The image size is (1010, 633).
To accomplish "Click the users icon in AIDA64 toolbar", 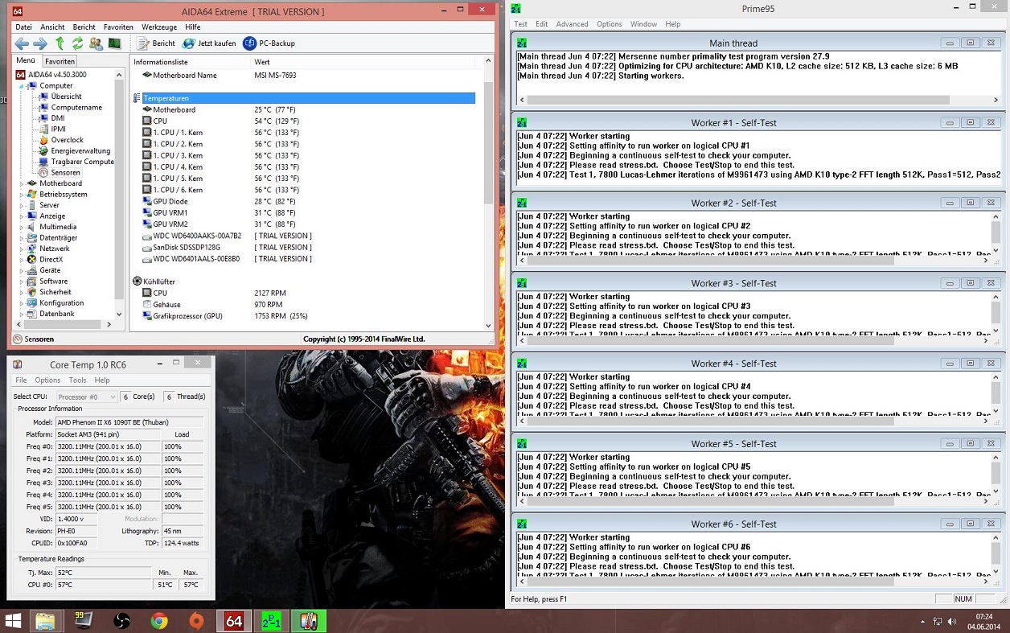I will pyautogui.click(x=96, y=43).
